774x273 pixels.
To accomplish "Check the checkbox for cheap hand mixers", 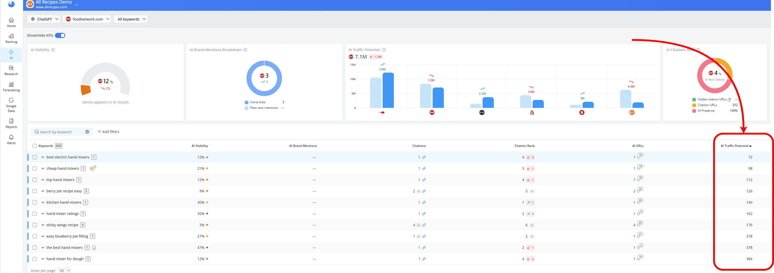I will pyautogui.click(x=35, y=168).
